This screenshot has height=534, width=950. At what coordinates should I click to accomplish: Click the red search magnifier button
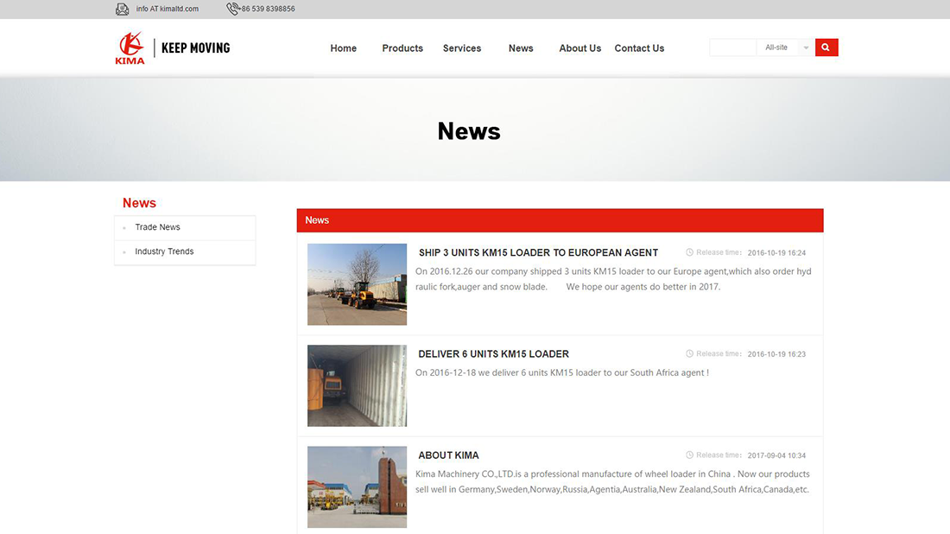[826, 48]
